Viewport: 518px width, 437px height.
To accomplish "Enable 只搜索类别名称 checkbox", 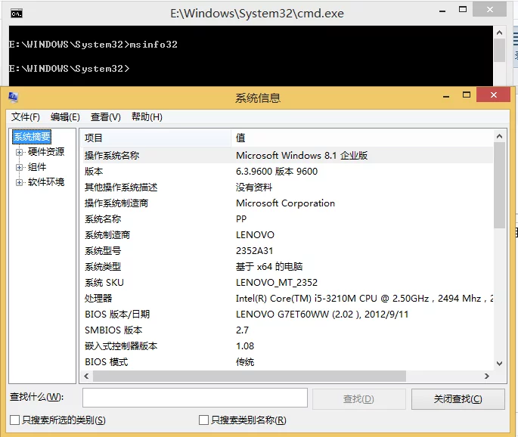I will coord(203,420).
